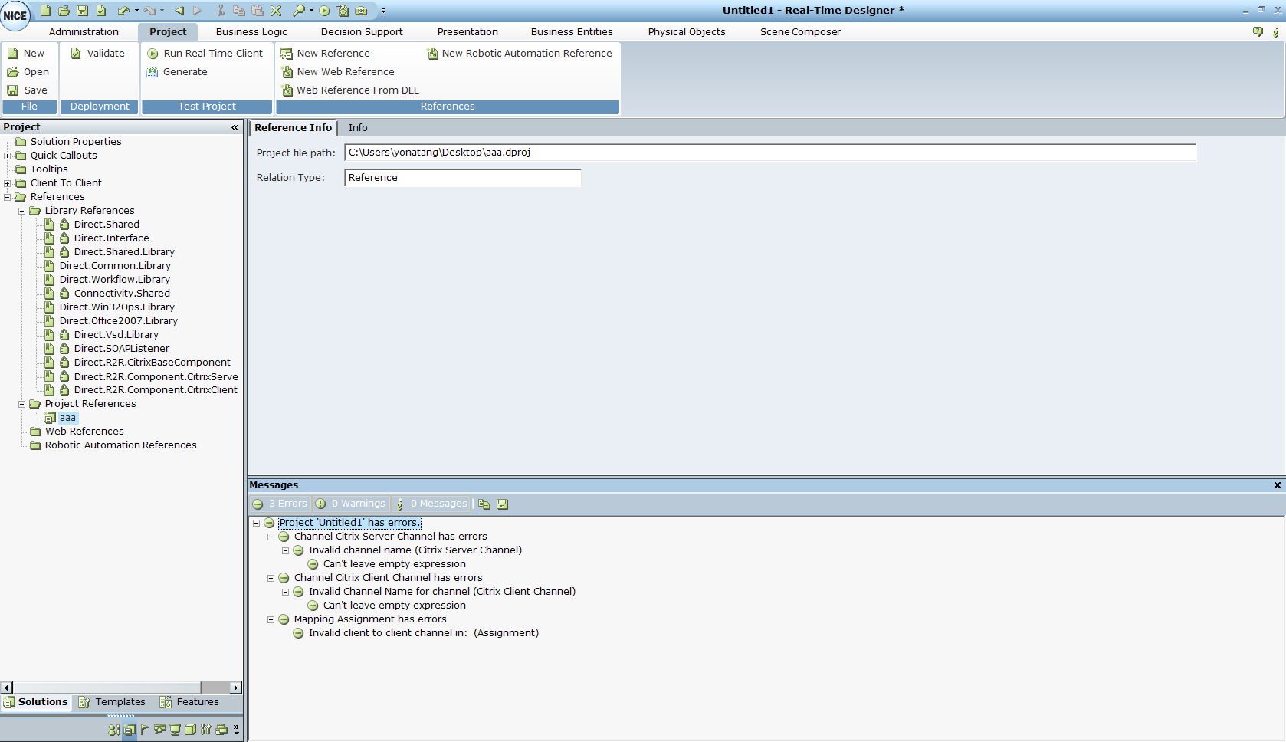The image size is (1286, 742).
Task: Click the NICE application logo button
Action: pos(15,15)
